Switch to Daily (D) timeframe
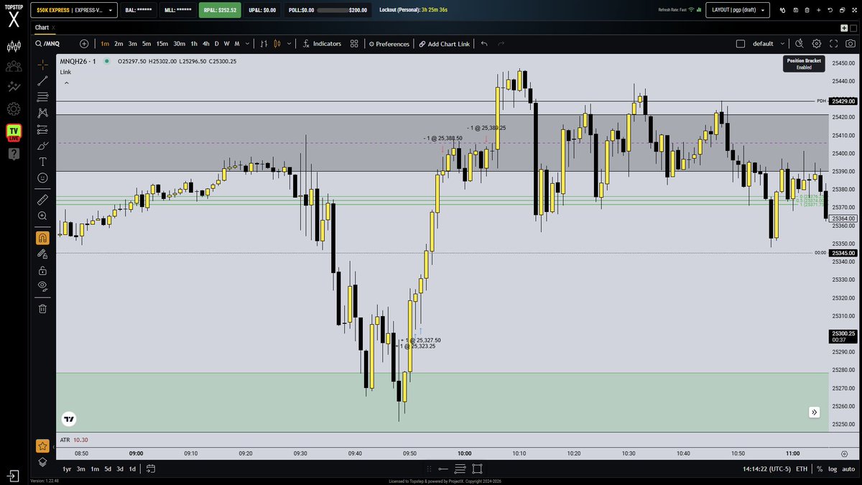862x485 pixels. pos(217,44)
